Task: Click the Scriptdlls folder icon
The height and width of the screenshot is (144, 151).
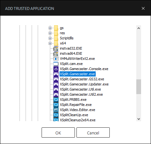Action: point(56,38)
